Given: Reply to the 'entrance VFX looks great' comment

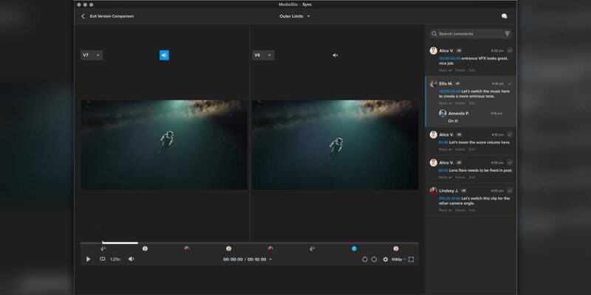Looking at the screenshot, I should pos(445,70).
